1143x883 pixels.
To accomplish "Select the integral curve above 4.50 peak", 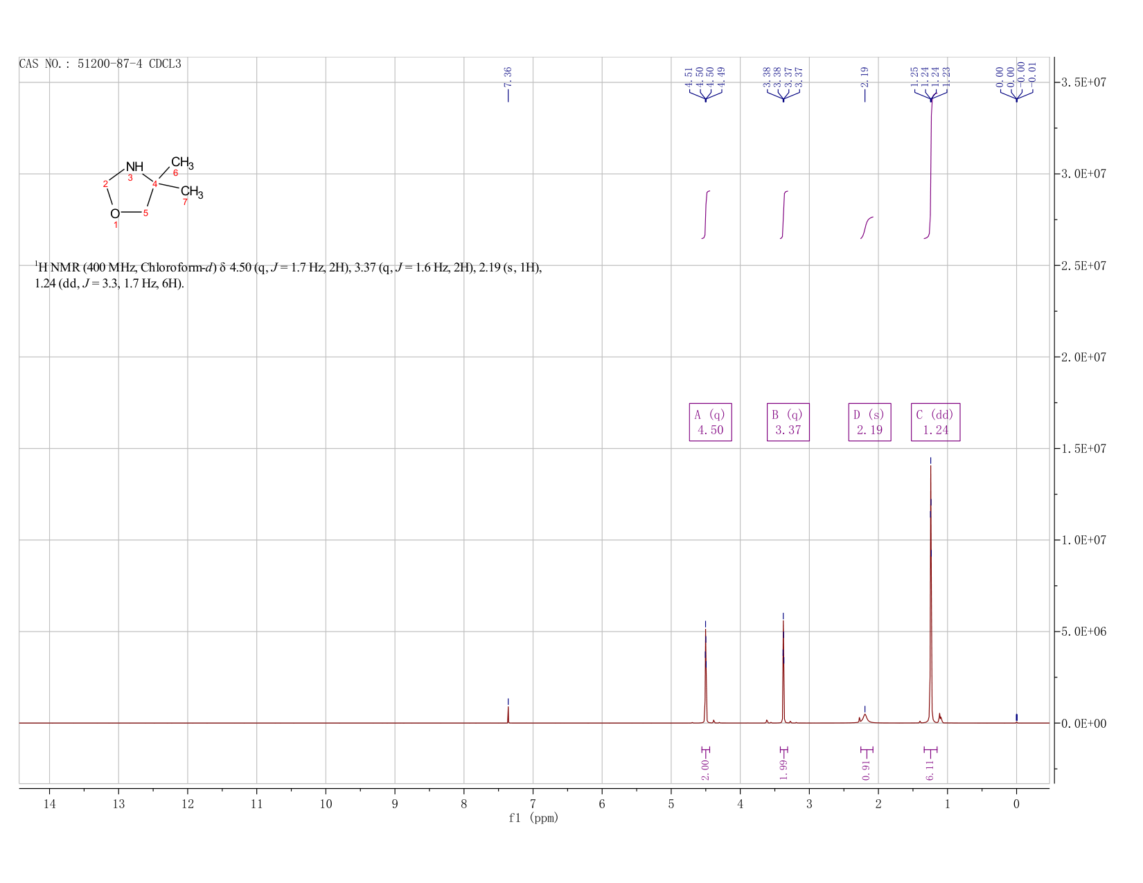I will 706,215.
